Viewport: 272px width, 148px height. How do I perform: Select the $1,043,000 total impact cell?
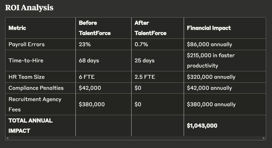pyautogui.click(x=225, y=126)
